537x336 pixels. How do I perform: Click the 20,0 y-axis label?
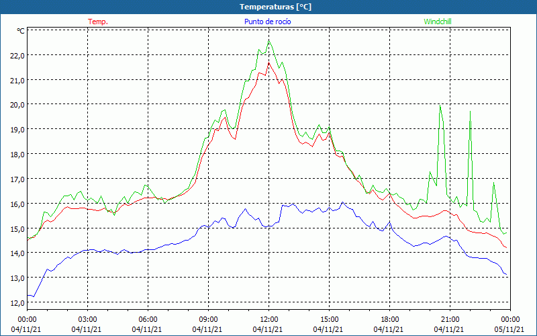coord(17,106)
